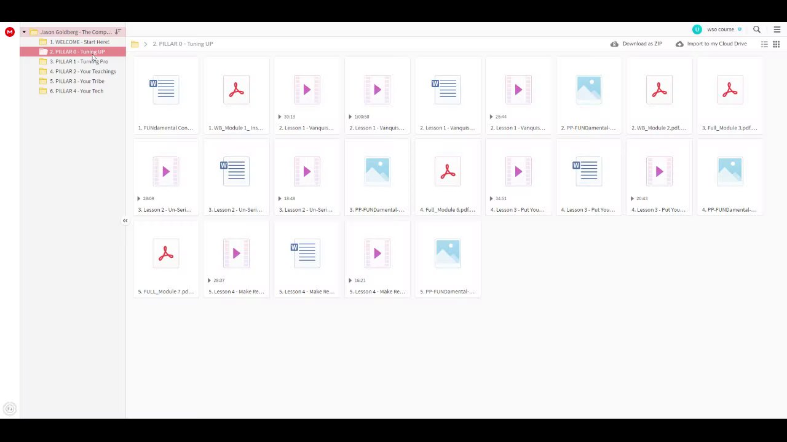The image size is (787, 442).
Task: Select the '3. PP-FUNDamental-...' image file
Action: 377,179
